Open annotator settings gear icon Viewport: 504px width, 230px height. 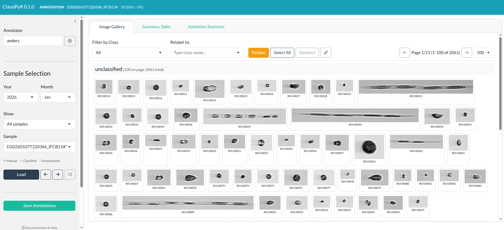pos(70,41)
